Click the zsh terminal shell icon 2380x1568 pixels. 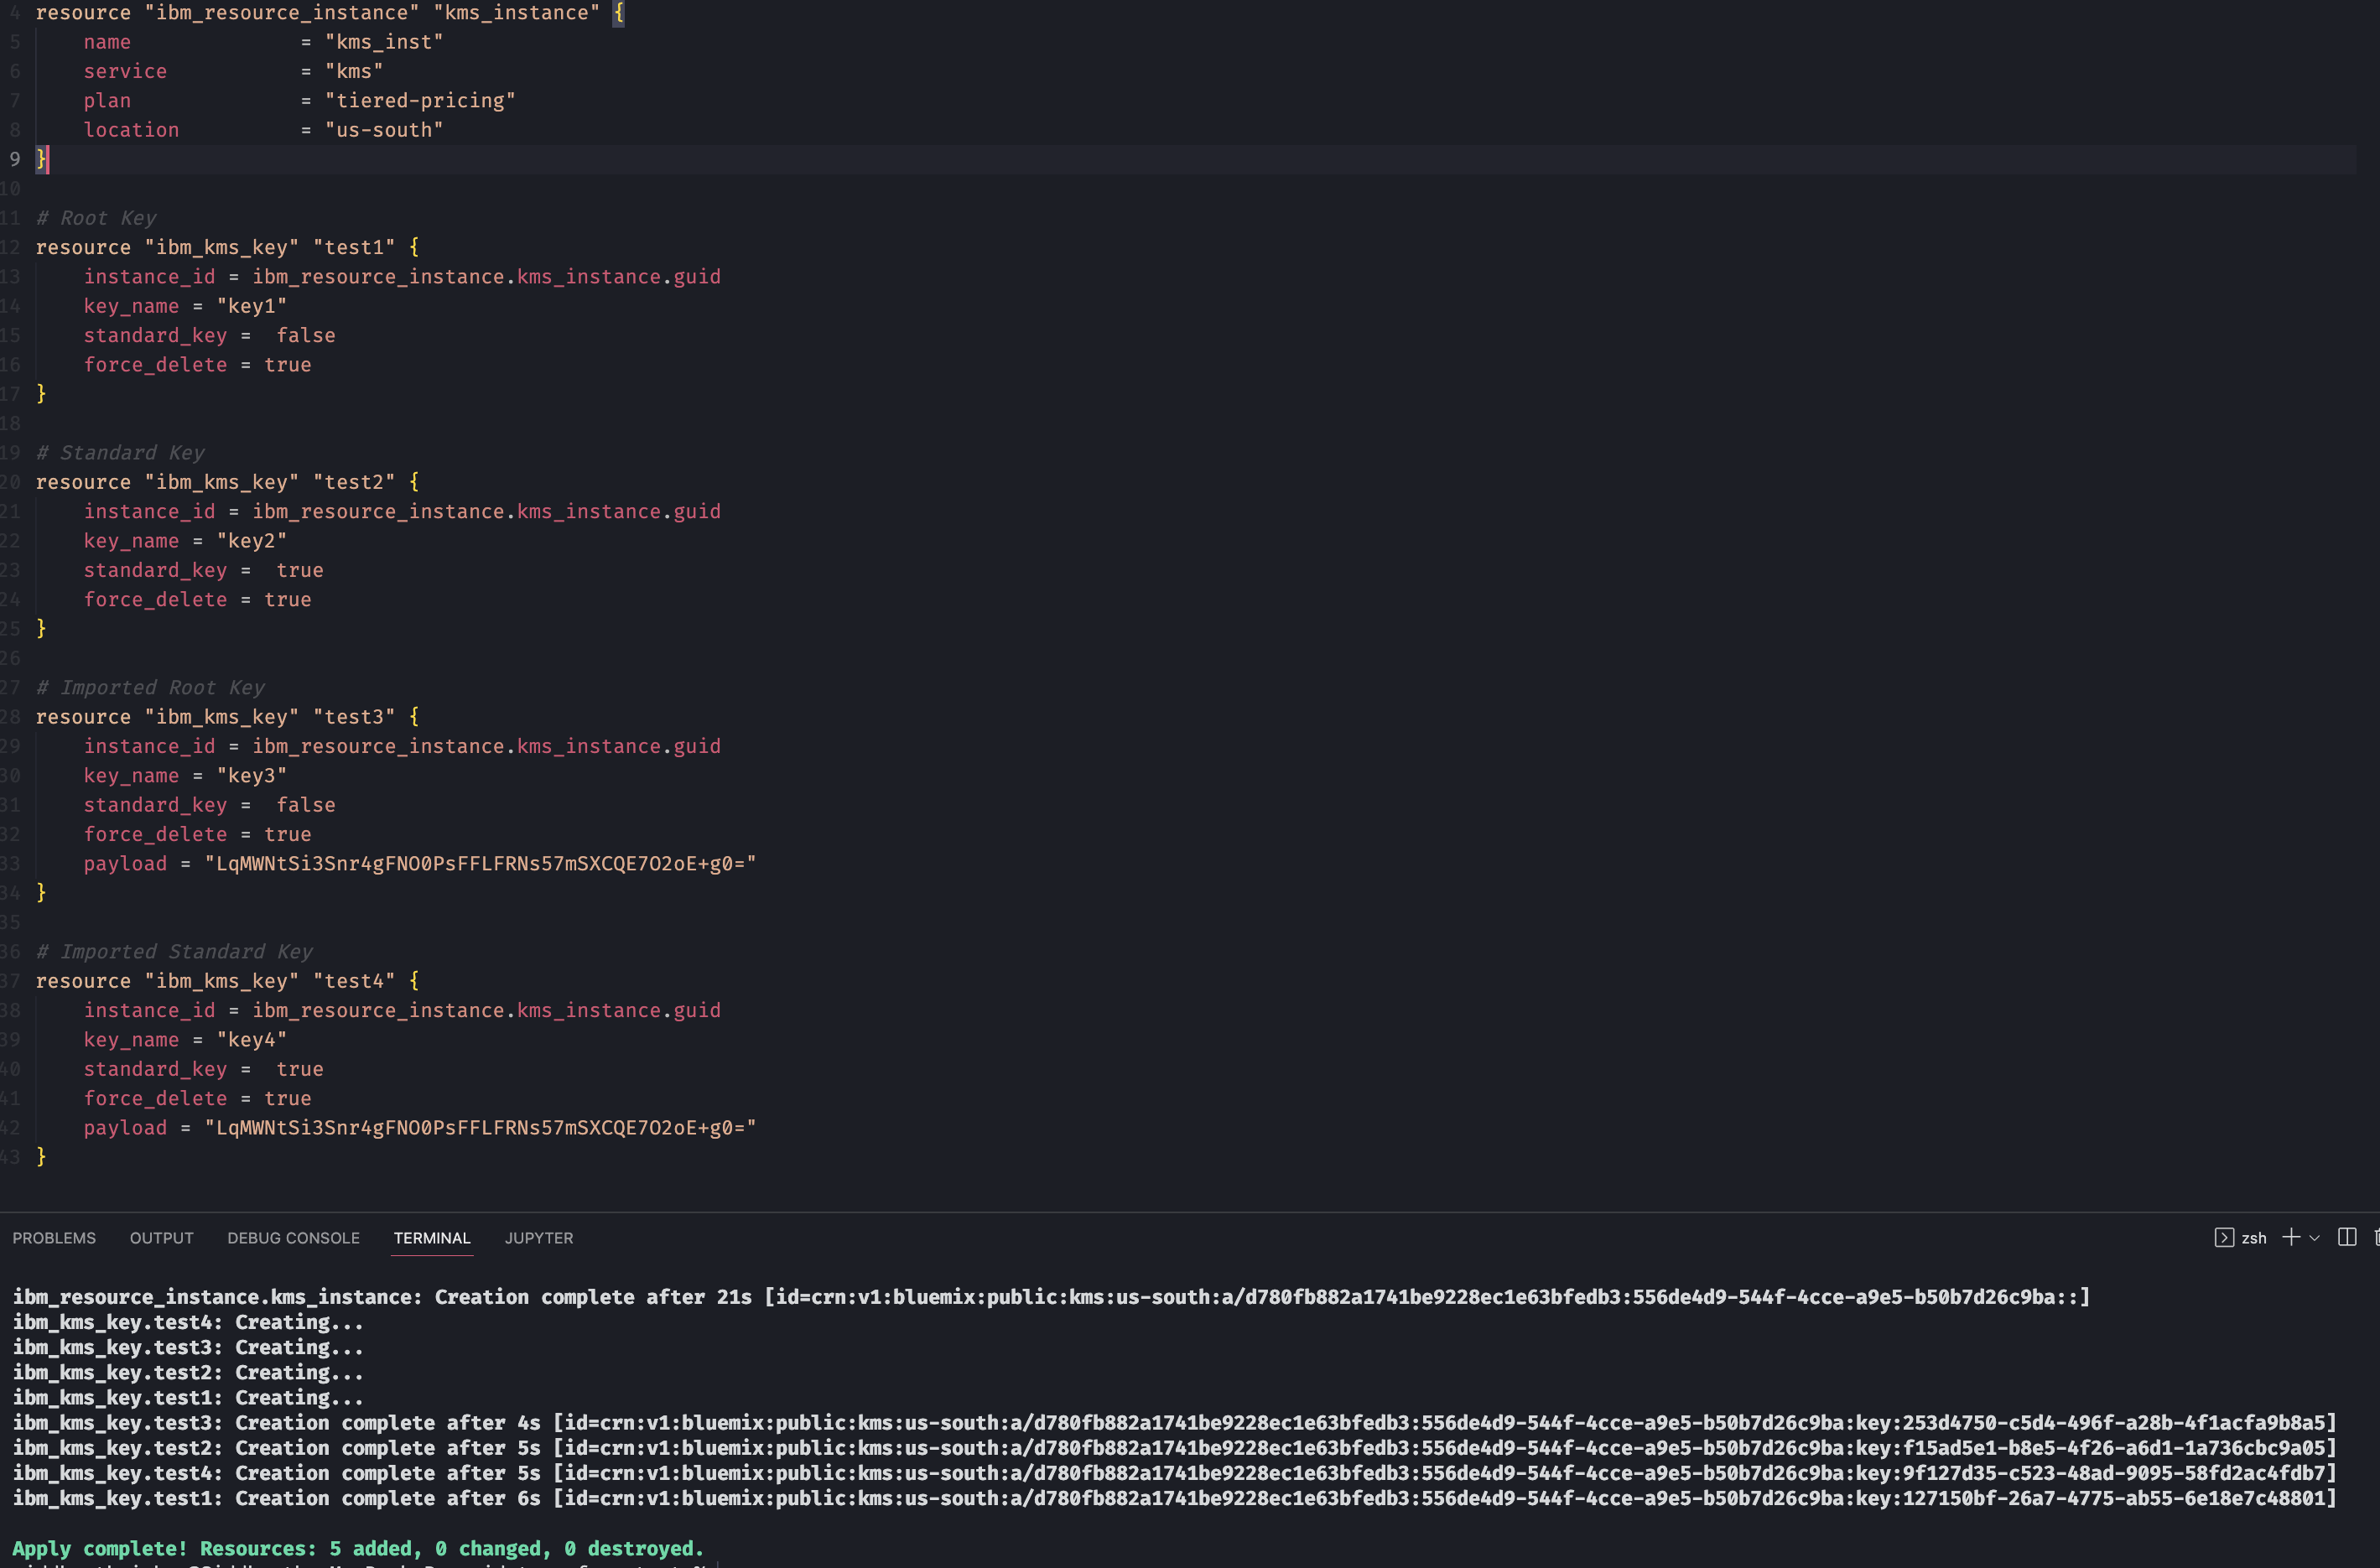[2224, 1238]
